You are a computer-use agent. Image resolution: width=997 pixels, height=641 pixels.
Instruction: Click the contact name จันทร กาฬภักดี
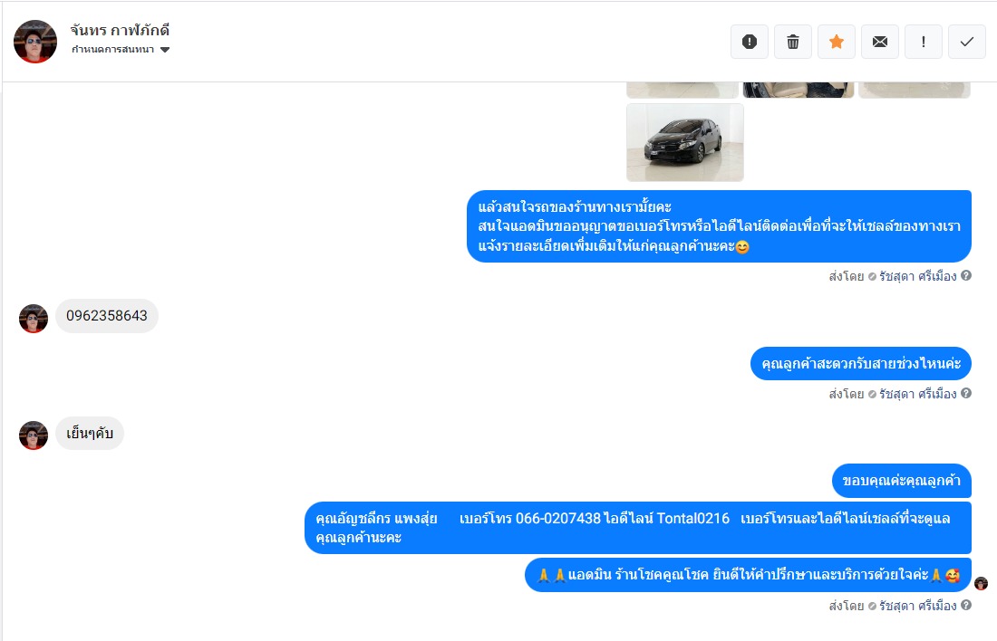[x=120, y=30]
